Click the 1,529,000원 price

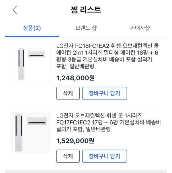pos(75,140)
